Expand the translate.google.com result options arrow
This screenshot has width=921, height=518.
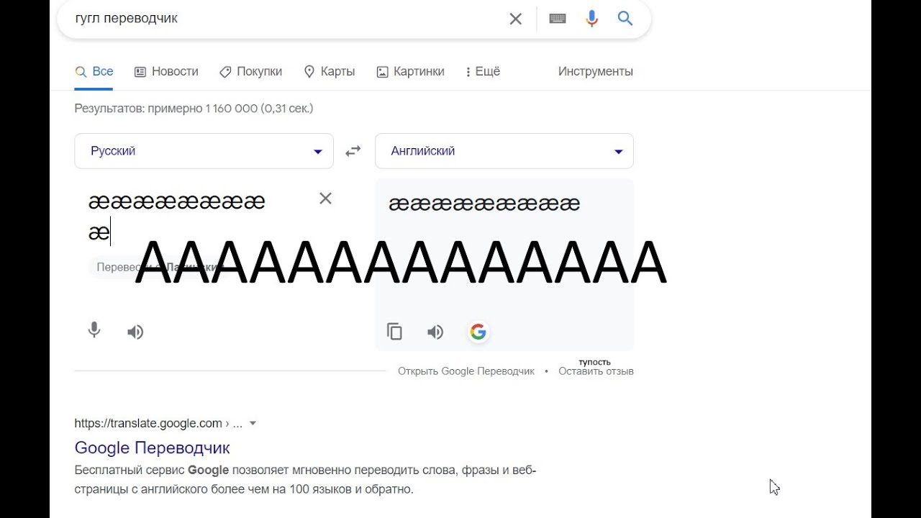tap(253, 423)
